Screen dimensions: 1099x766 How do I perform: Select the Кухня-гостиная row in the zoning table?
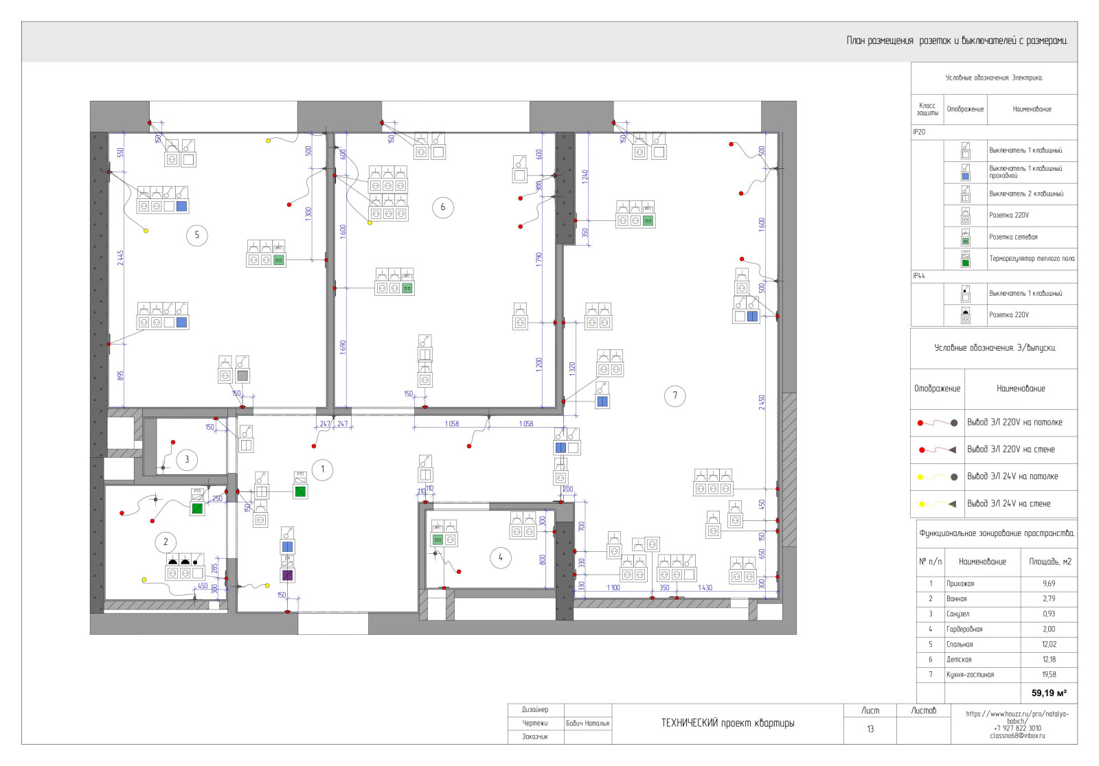tap(996, 675)
